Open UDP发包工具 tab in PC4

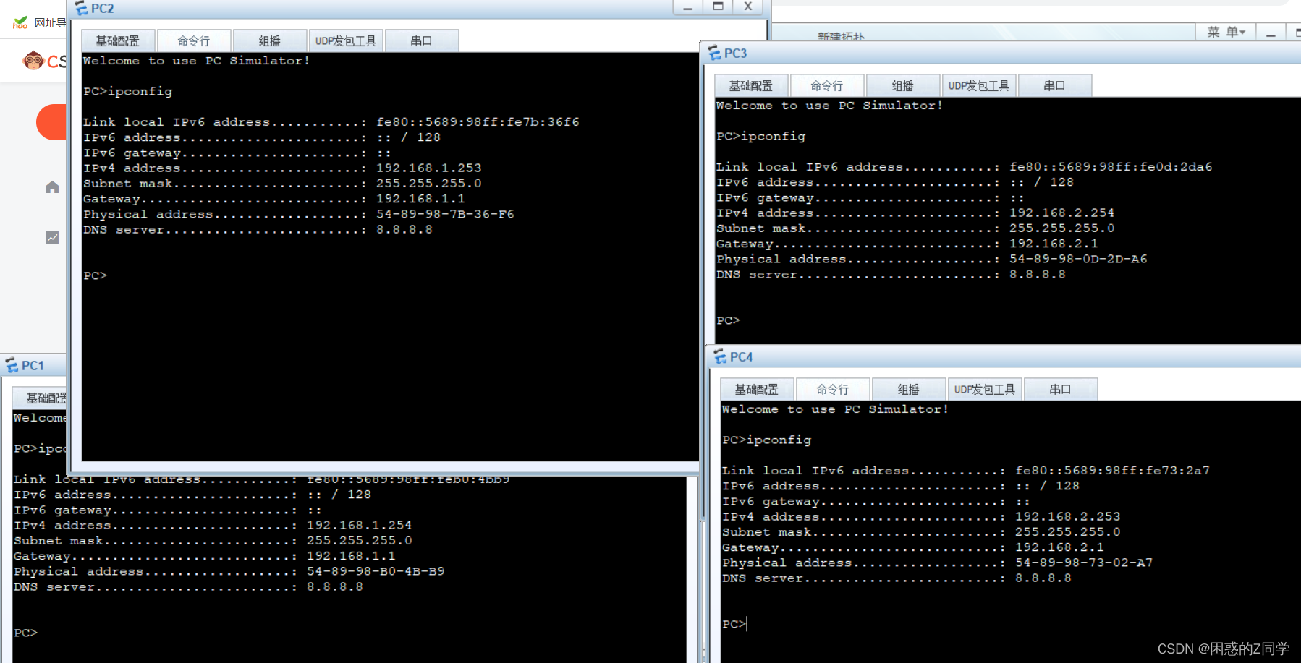point(985,390)
